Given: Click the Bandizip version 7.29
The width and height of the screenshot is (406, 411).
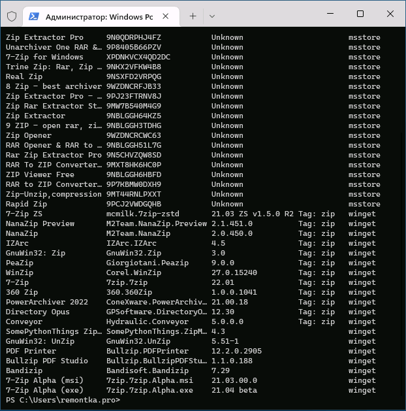Looking at the screenshot, I should 221,370.
